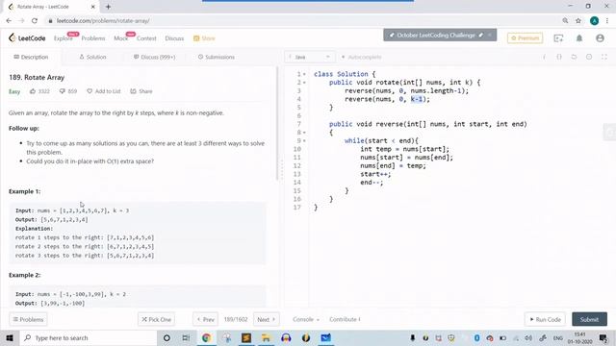Go to the Problems page
The width and height of the screenshot is (616, 346).
coord(93,38)
